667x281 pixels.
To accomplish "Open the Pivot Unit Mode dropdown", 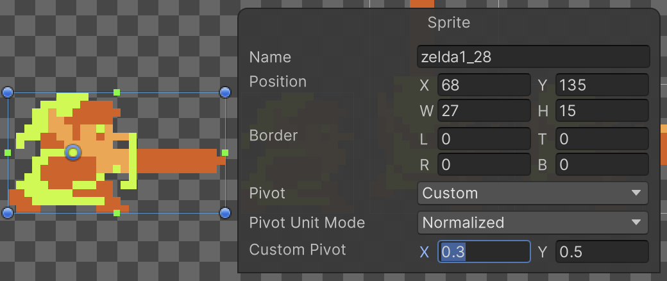I will tap(532, 223).
